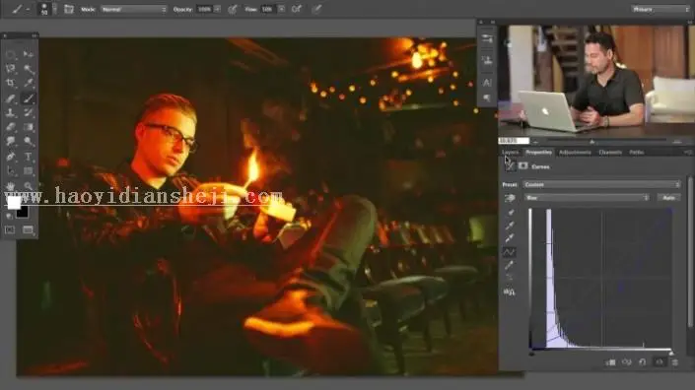Click the Opacity value field
This screenshot has height=390, width=695.
tap(205, 9)
